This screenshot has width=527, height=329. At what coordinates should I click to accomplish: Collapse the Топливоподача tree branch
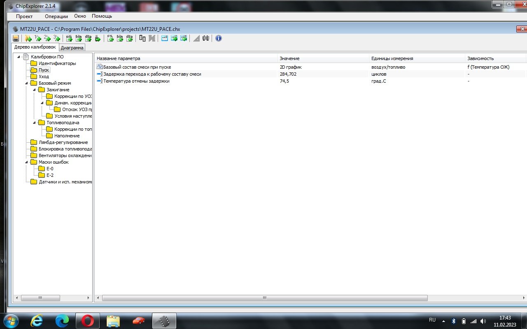coord(35,123)
